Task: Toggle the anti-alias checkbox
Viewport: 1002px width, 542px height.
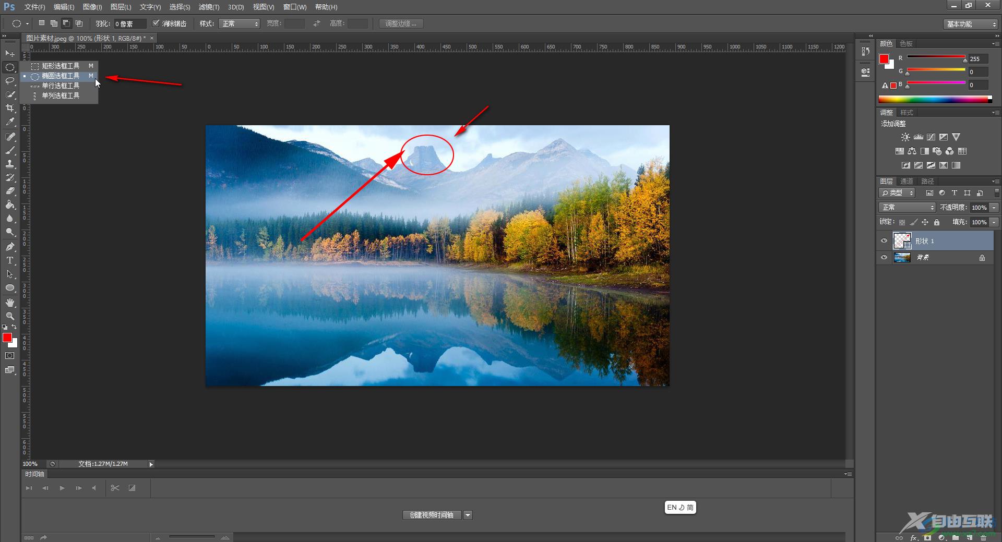Action: (x=156, y=23)
